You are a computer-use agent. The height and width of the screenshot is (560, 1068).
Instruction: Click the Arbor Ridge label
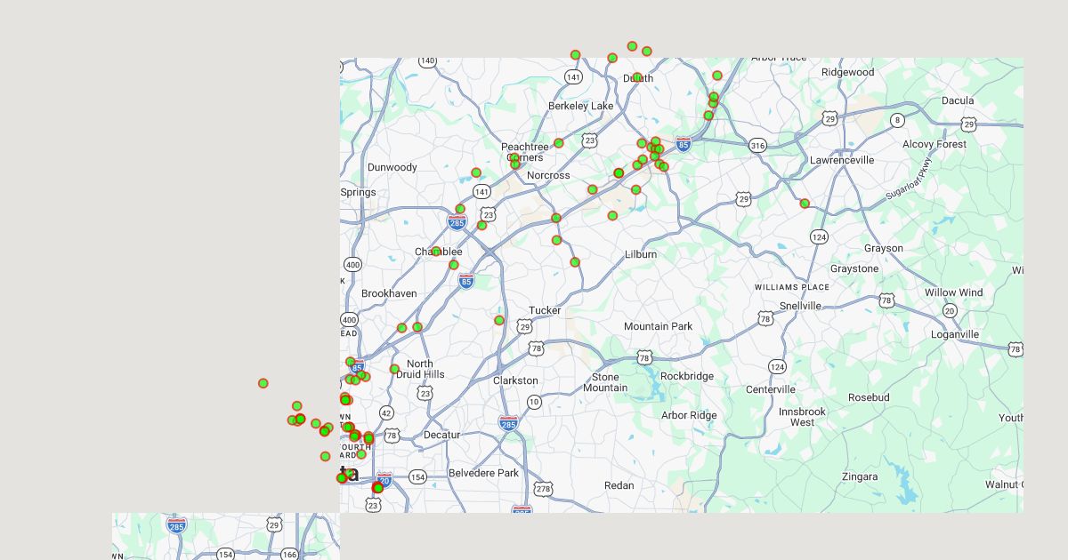point(689,415)
